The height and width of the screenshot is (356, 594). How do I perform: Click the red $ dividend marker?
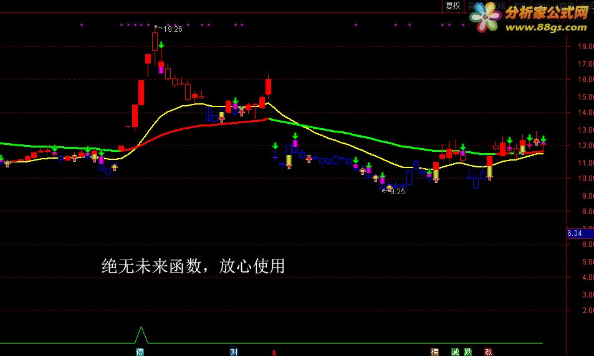coord(274,354)
